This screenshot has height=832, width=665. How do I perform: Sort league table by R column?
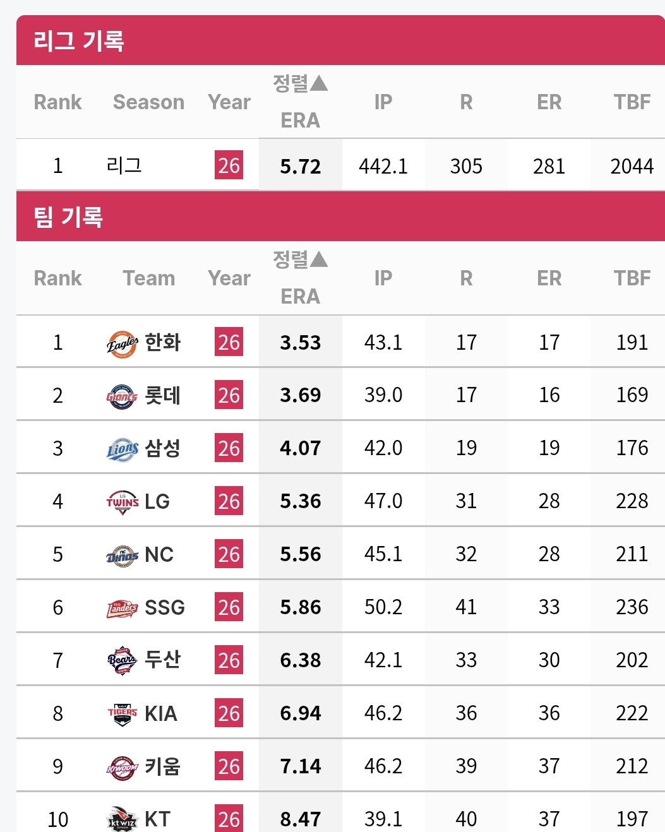coord(466,102)
